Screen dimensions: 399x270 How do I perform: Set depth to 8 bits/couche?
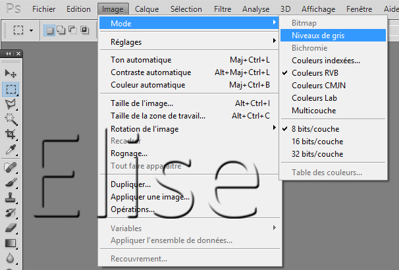[x=317, y=129]
